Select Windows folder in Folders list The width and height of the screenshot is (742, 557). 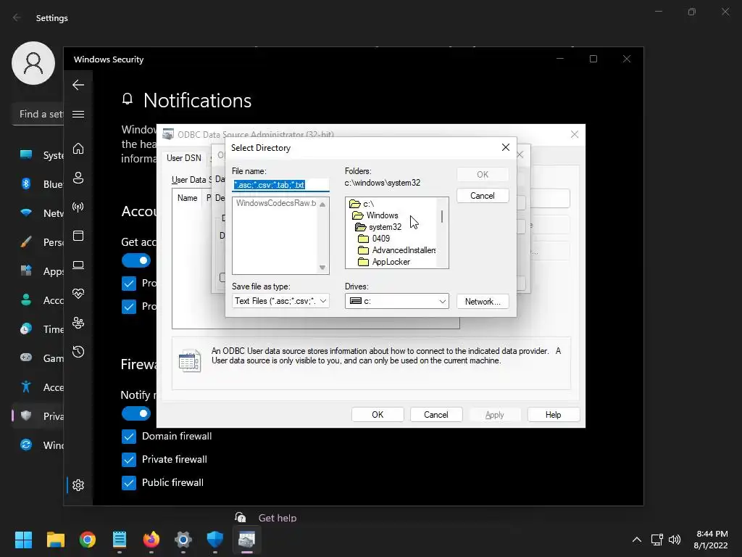[375, 215]
